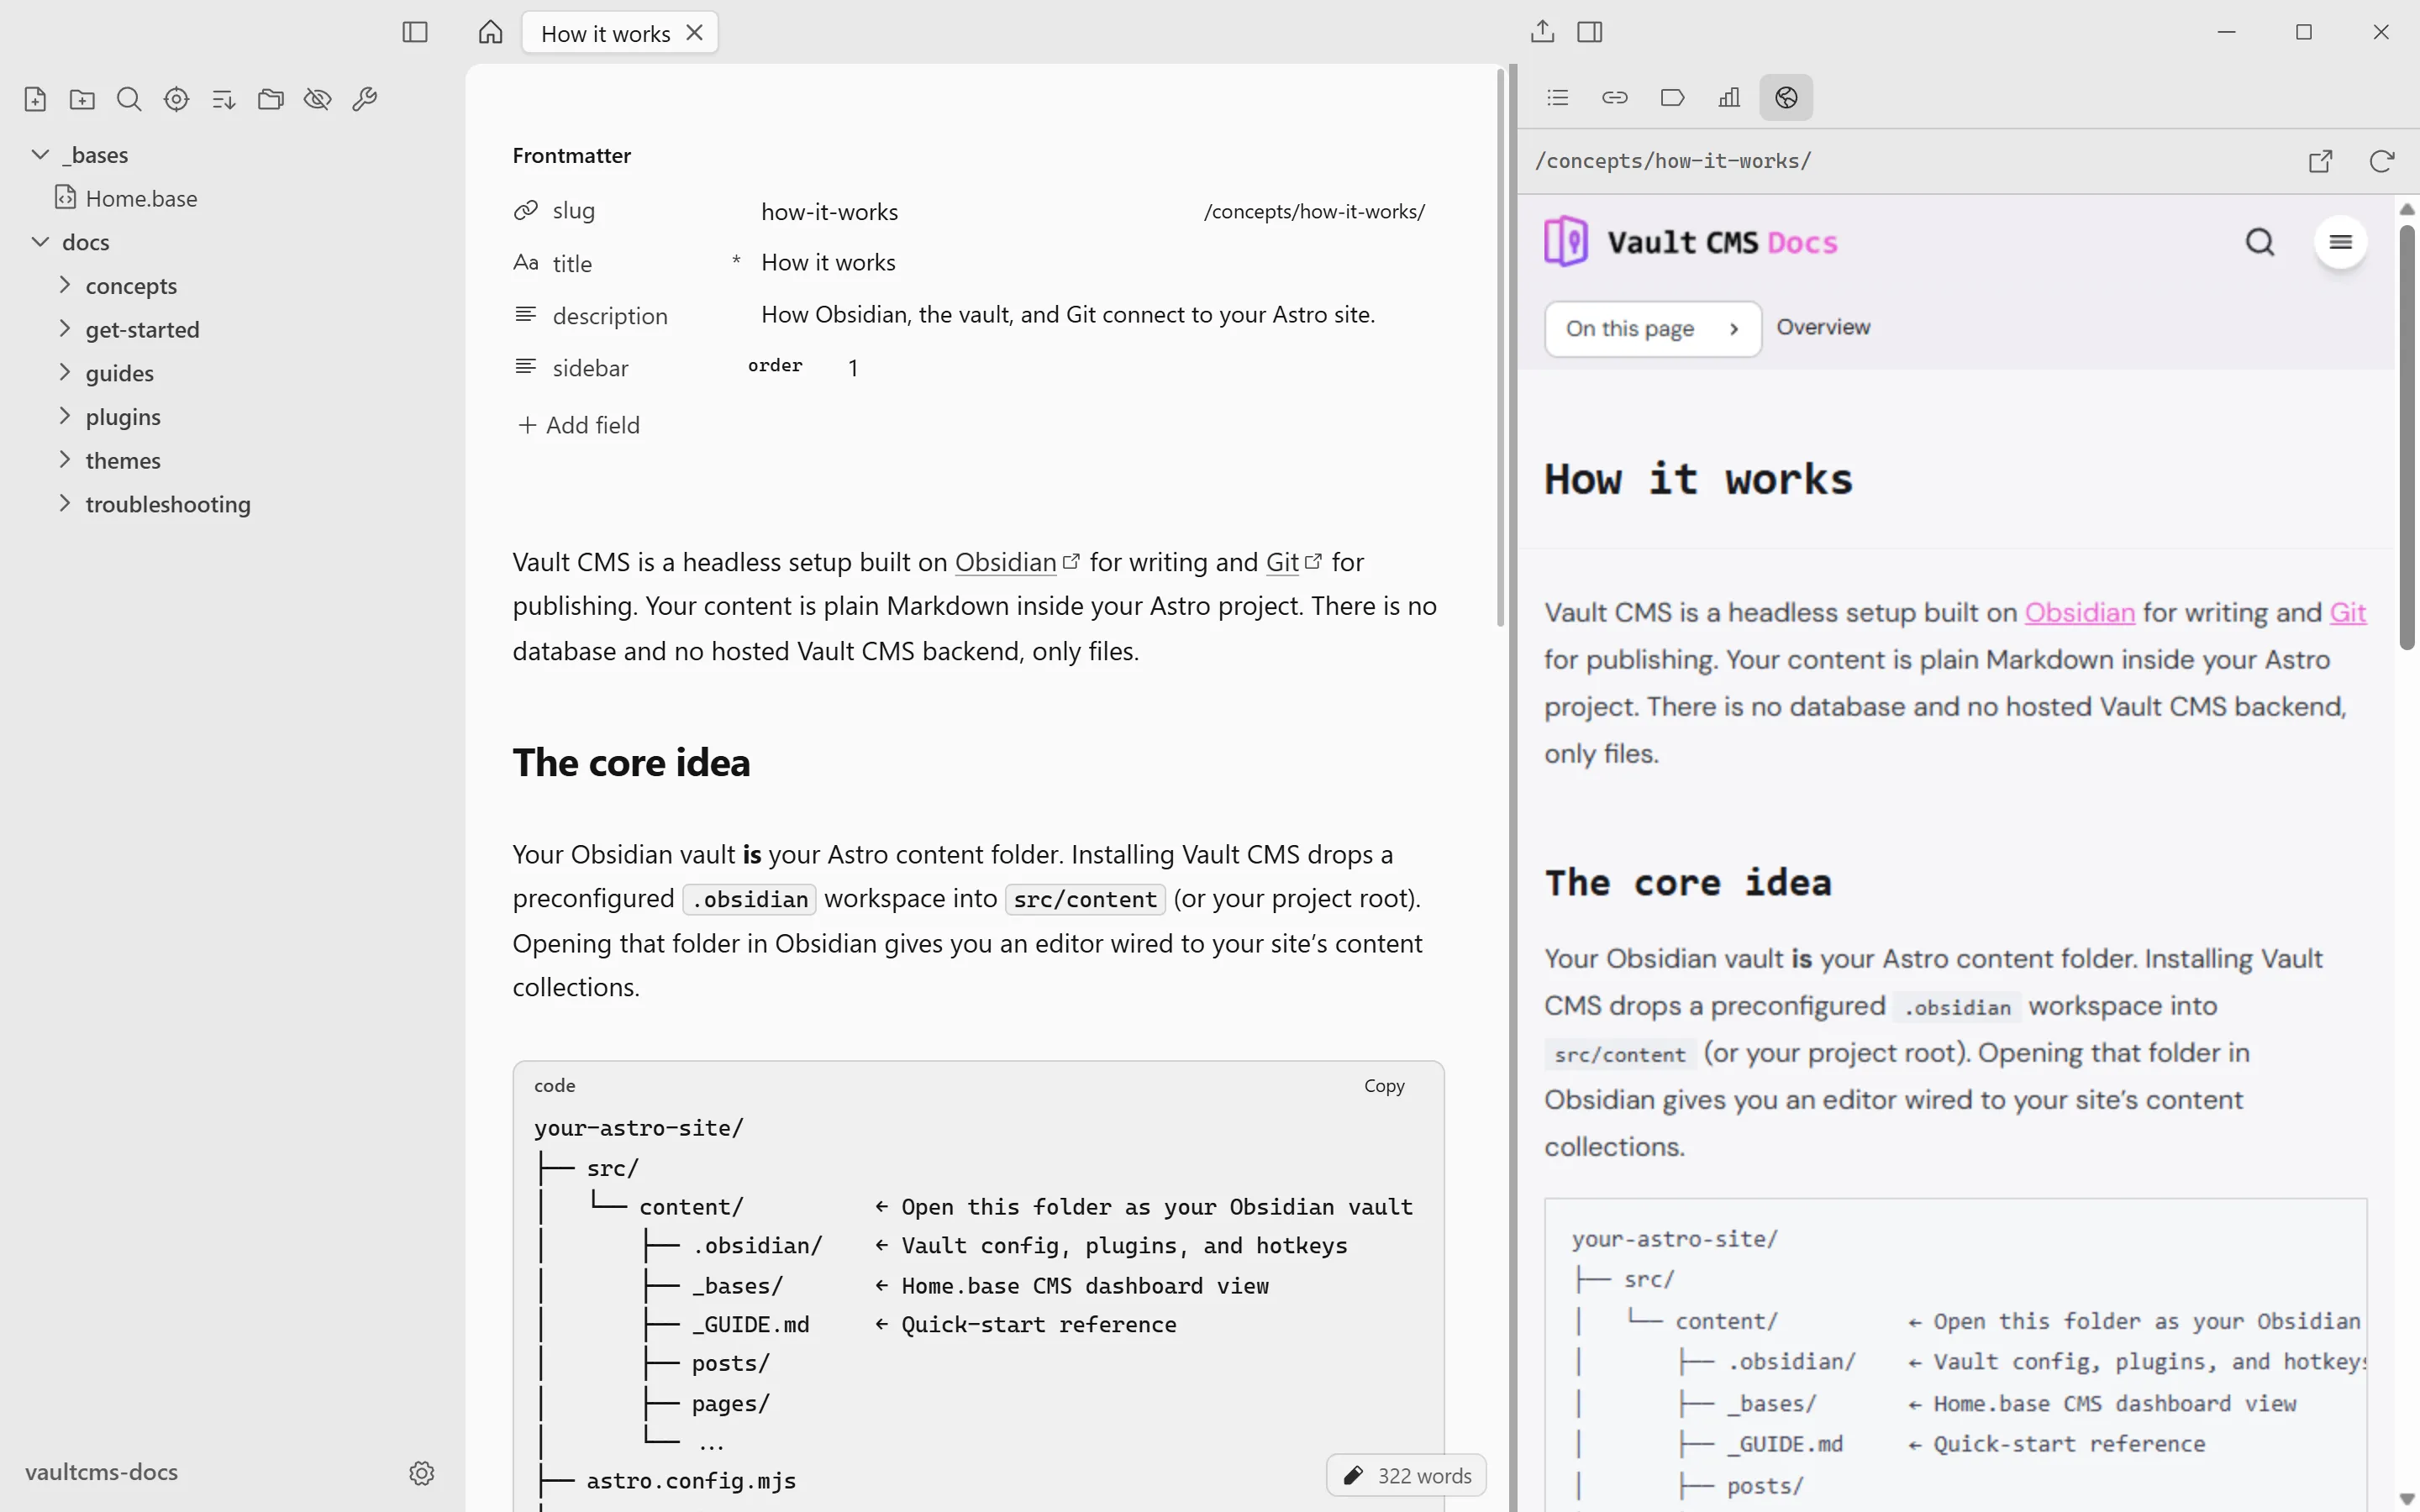This screenshot has height=1512, width=2420.
Task: Click the preview address bar path
Action: (1673, 161)
